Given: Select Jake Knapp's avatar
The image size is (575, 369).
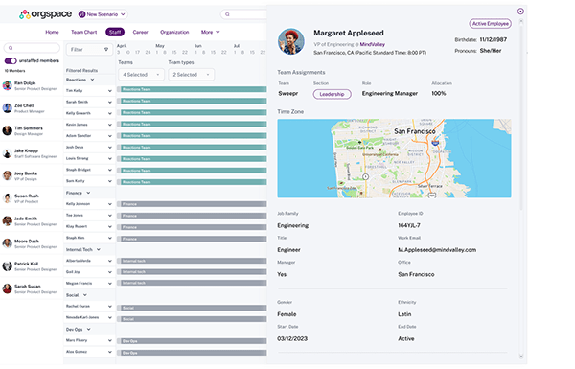Looking at the screenshot, I should tap(8, 153).
